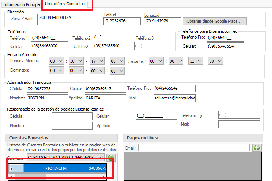Screen dimensions: 272x181
Task: Select PICHINCHA cell in bank accounts grid
Action: [x=46, y=169]
